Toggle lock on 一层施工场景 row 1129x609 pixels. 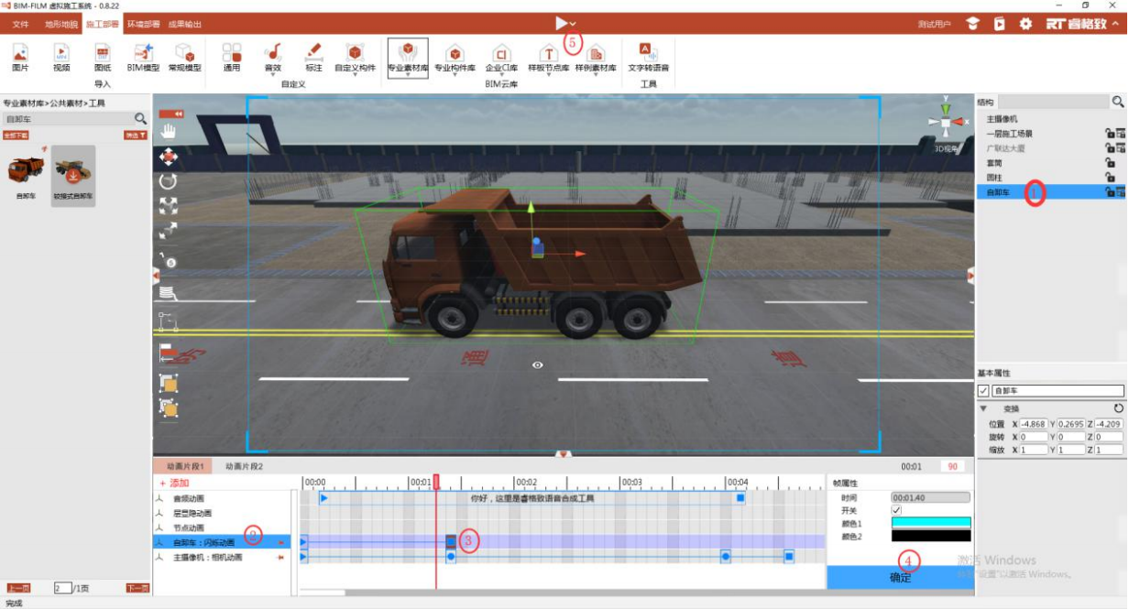[1109, 134]
